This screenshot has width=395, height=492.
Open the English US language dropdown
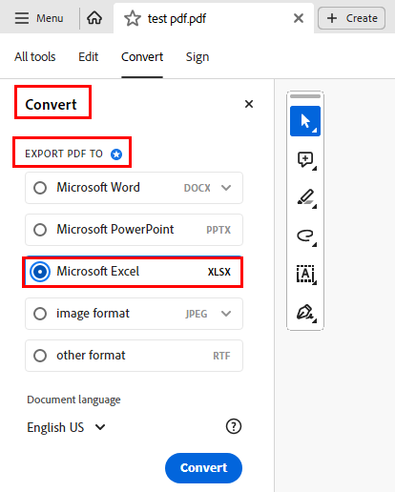(66, 427)
